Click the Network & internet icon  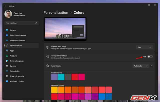click(x=7, y=40)
